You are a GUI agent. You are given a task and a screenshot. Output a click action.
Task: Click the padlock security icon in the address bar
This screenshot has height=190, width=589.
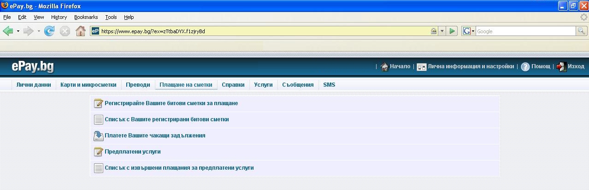[x=434, y=31]
